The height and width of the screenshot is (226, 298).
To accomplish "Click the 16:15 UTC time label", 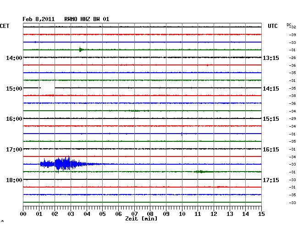I will (x=271, y=150).
